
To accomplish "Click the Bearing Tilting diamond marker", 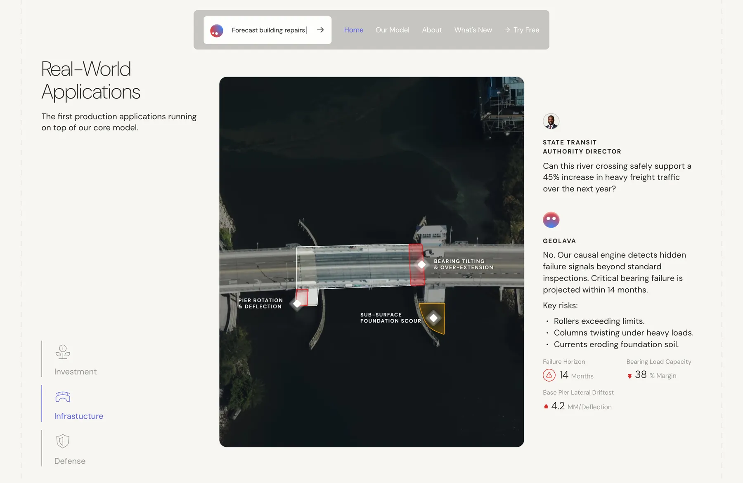I will (421, 264).
